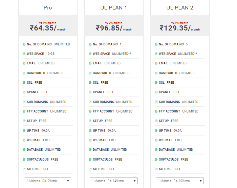Click check icon beside UL PLAN 1 EMAIL
Viewport: 237px width, 188px height.
pyautogui.click(x=90, y=63)
